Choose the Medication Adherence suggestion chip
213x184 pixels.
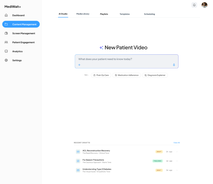coord(126,75)
